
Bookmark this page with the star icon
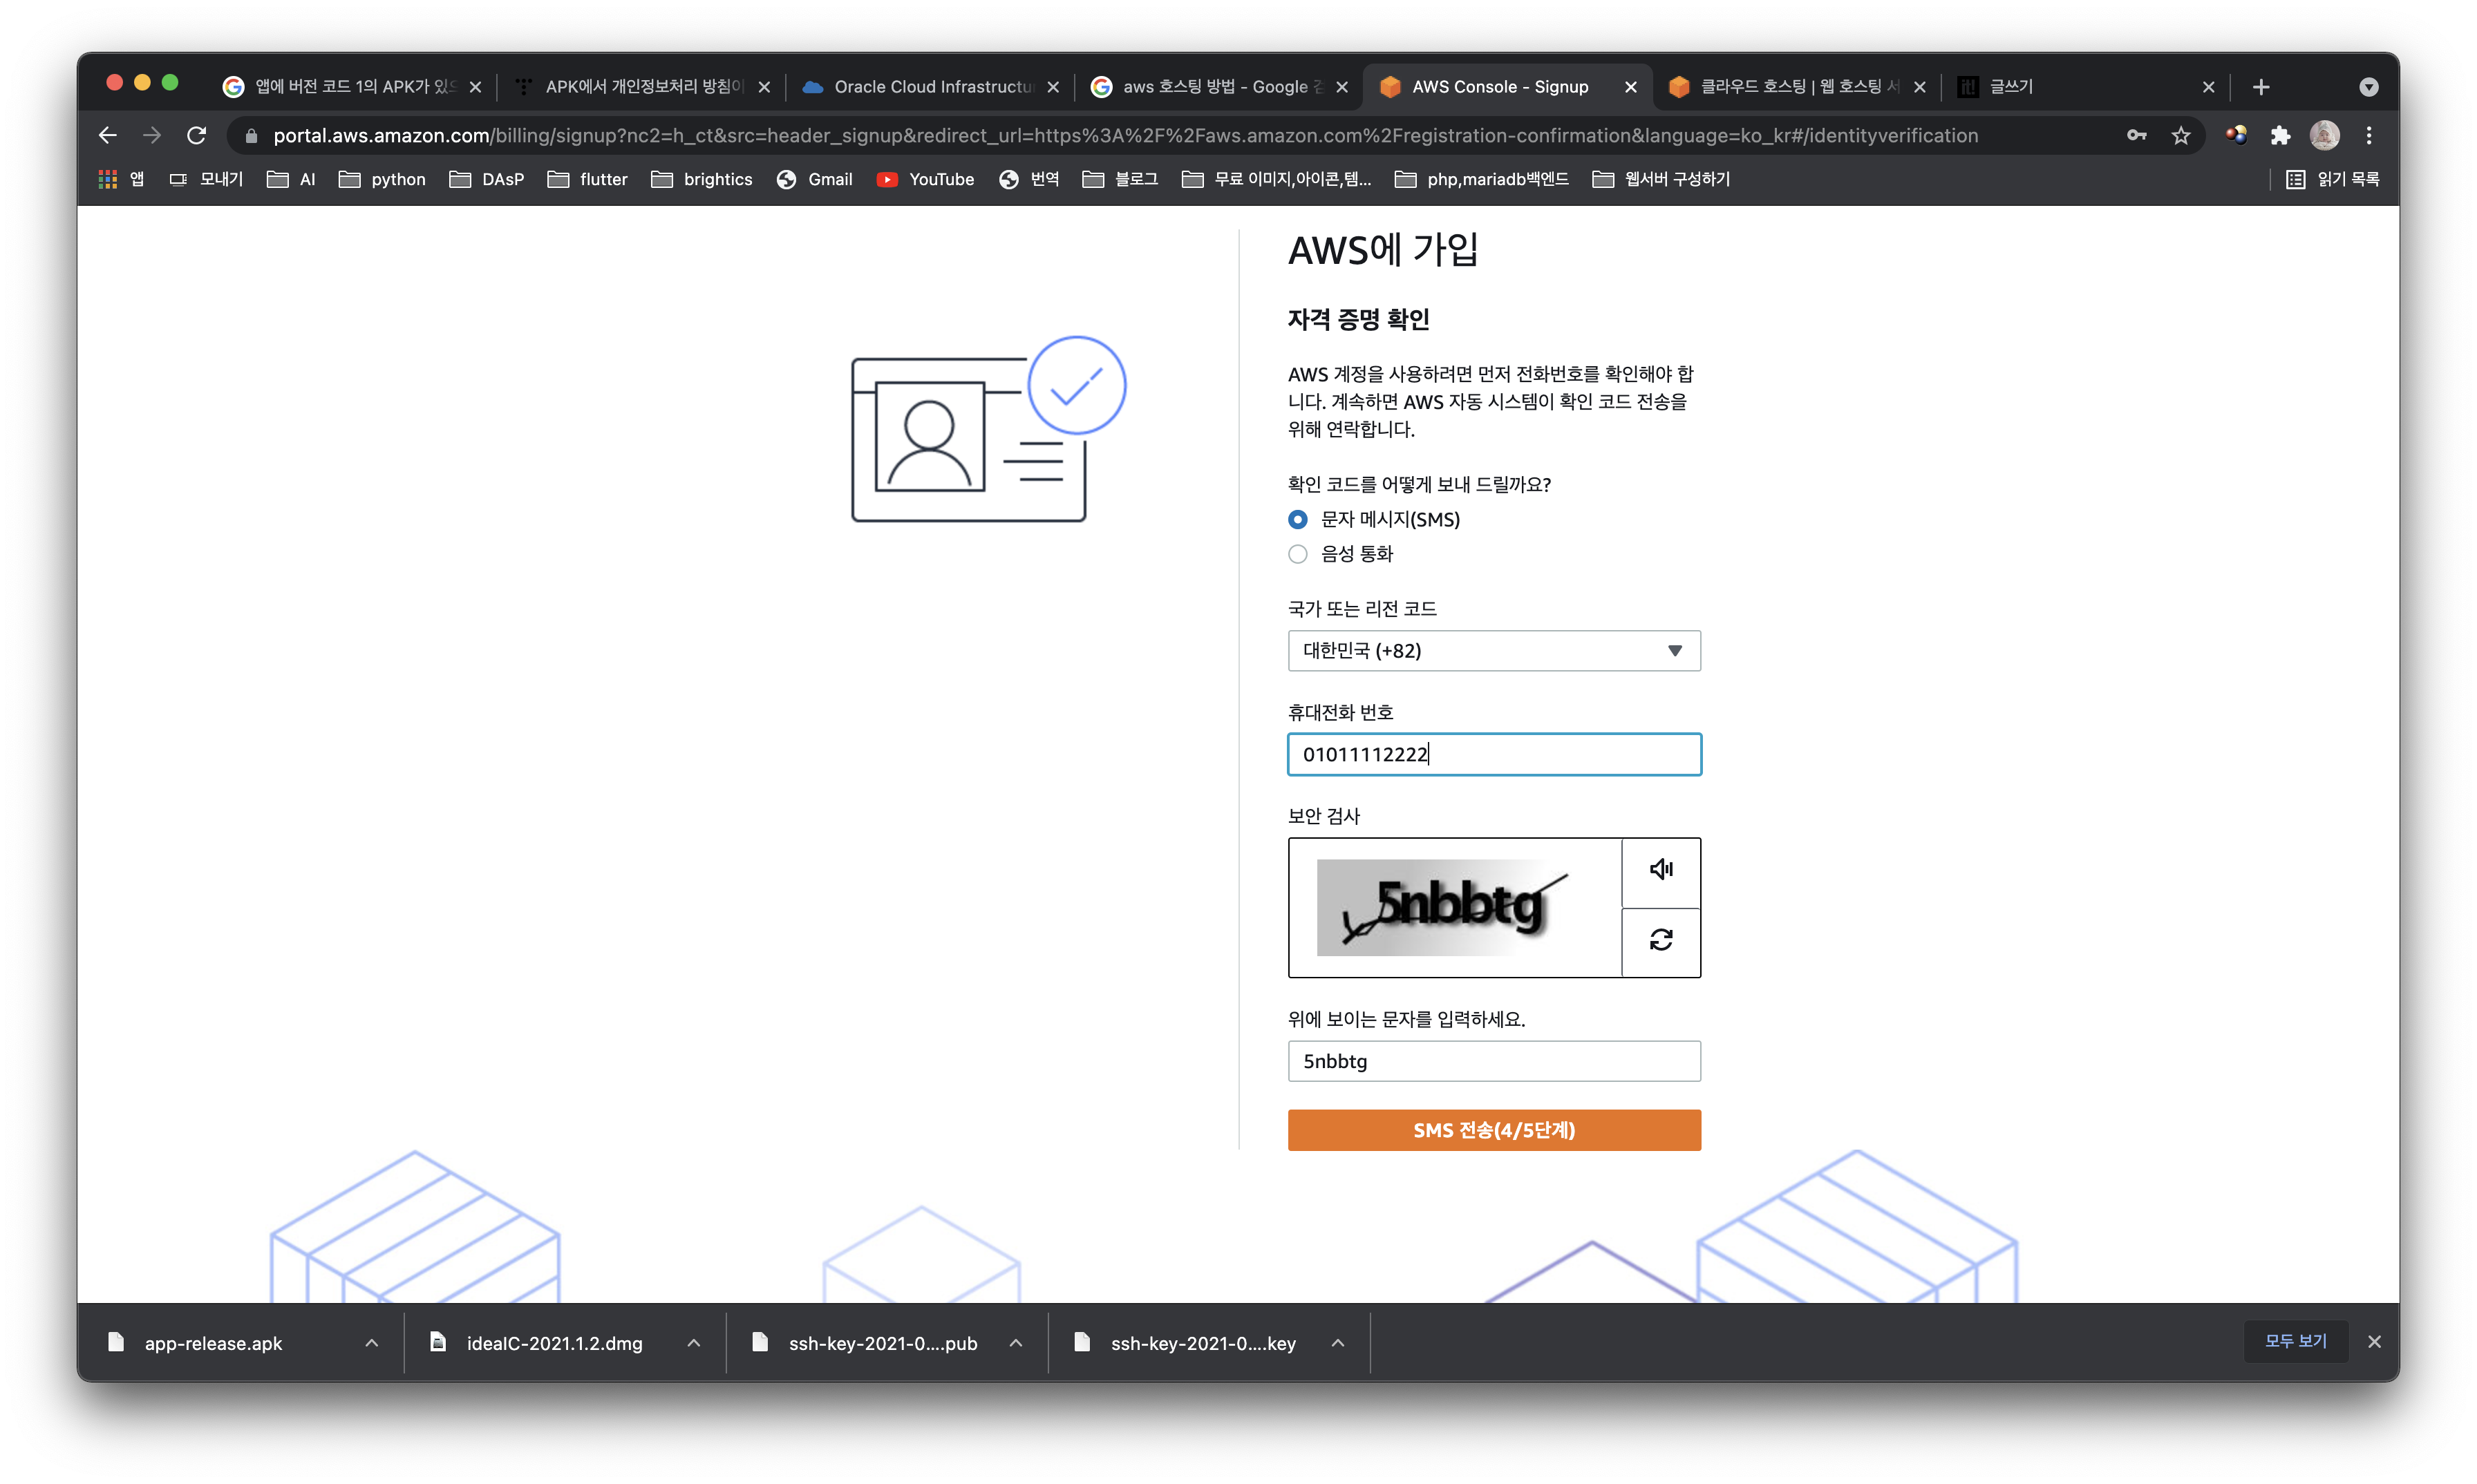tap(2181, 135)
